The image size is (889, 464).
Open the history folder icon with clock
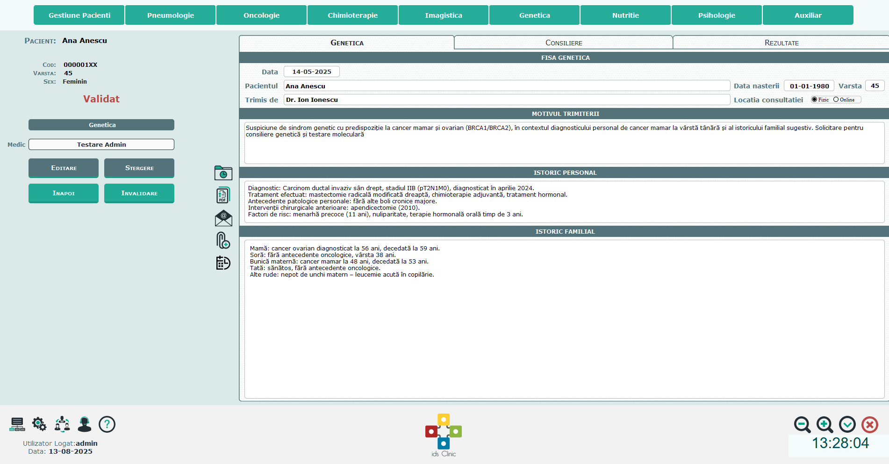click(x=223, y=173)
